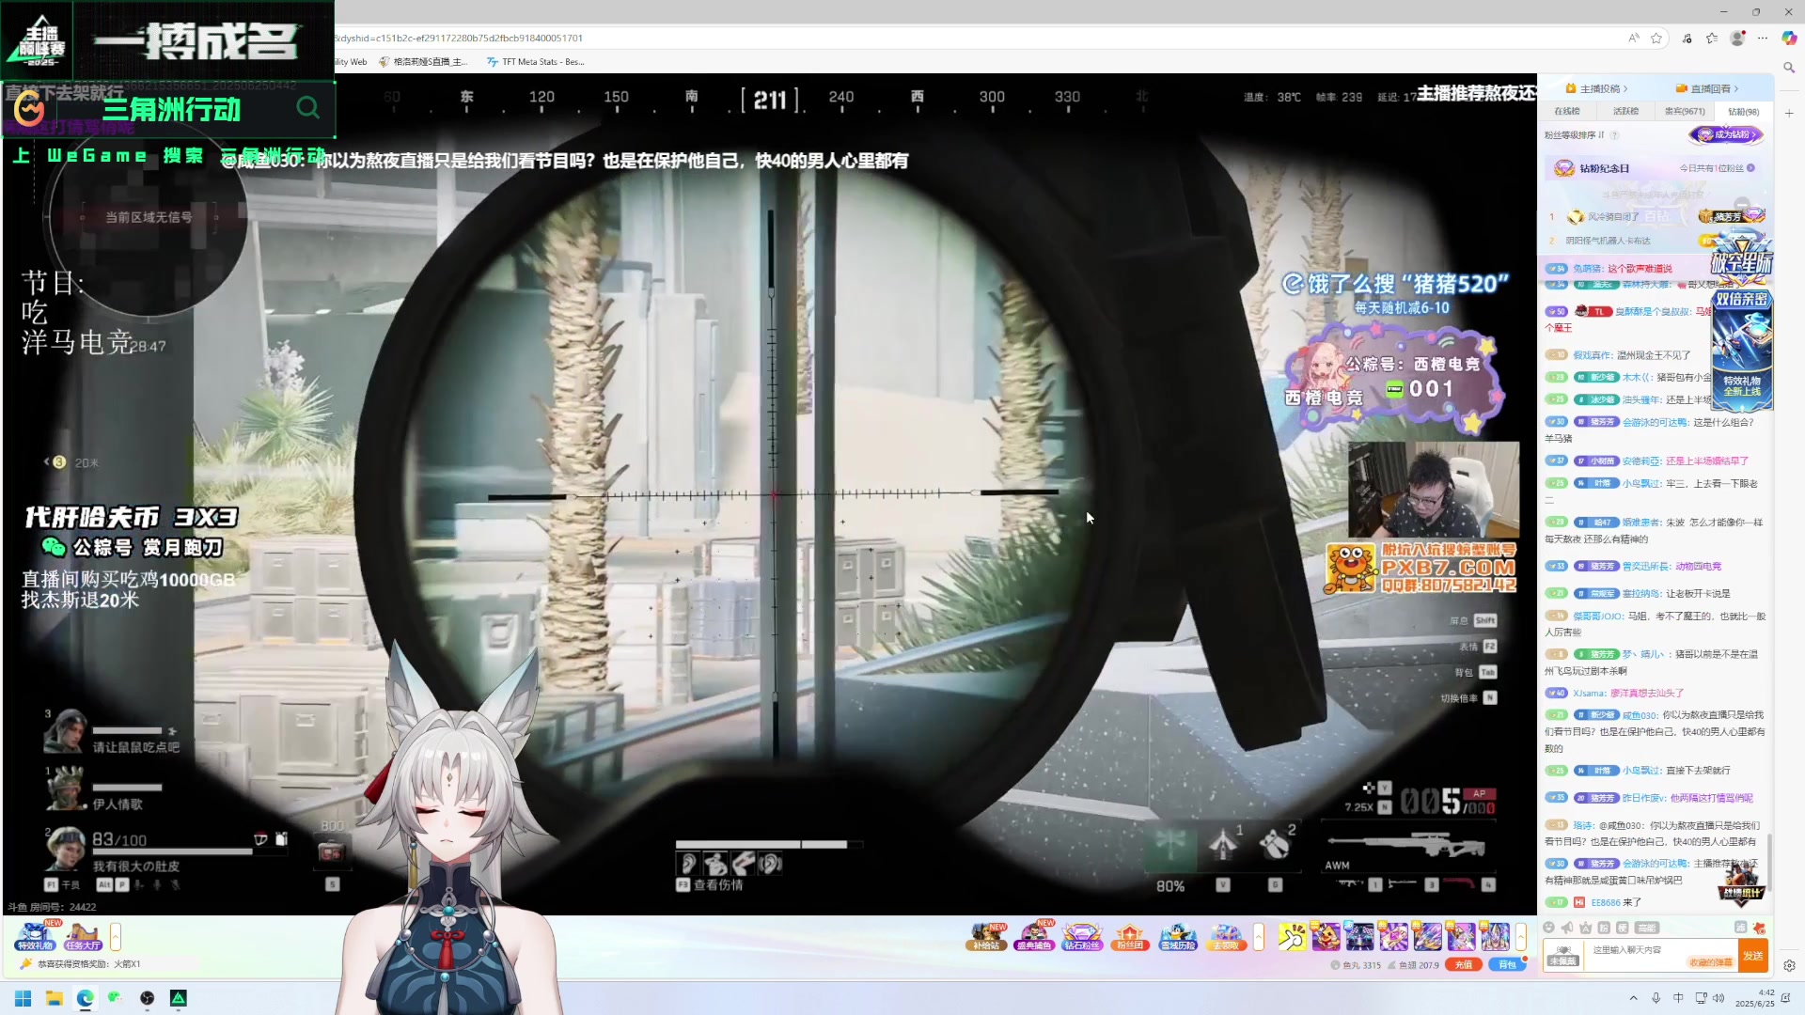The image size is (1805, 1015).
Task: Select the last gift in the gift row
Action: click(1496, 936)
